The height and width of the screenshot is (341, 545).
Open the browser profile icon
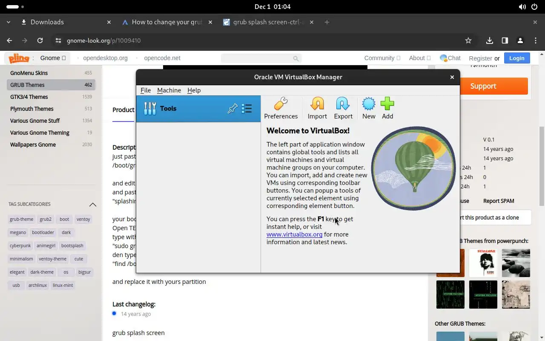tap(520, 40)
